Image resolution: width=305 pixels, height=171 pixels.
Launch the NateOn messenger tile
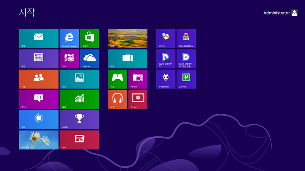[x=166, y=38]
